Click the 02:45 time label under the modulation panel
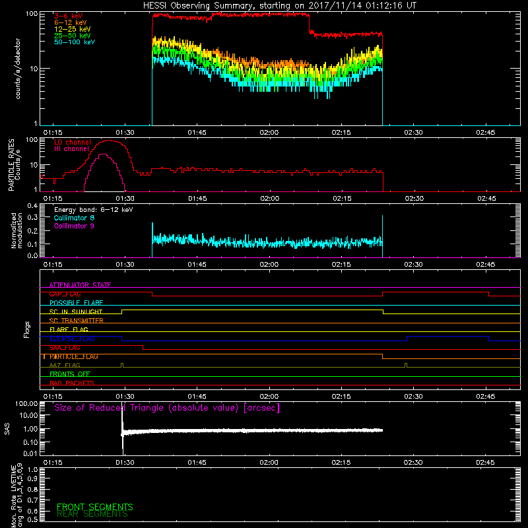 [486, 265]
